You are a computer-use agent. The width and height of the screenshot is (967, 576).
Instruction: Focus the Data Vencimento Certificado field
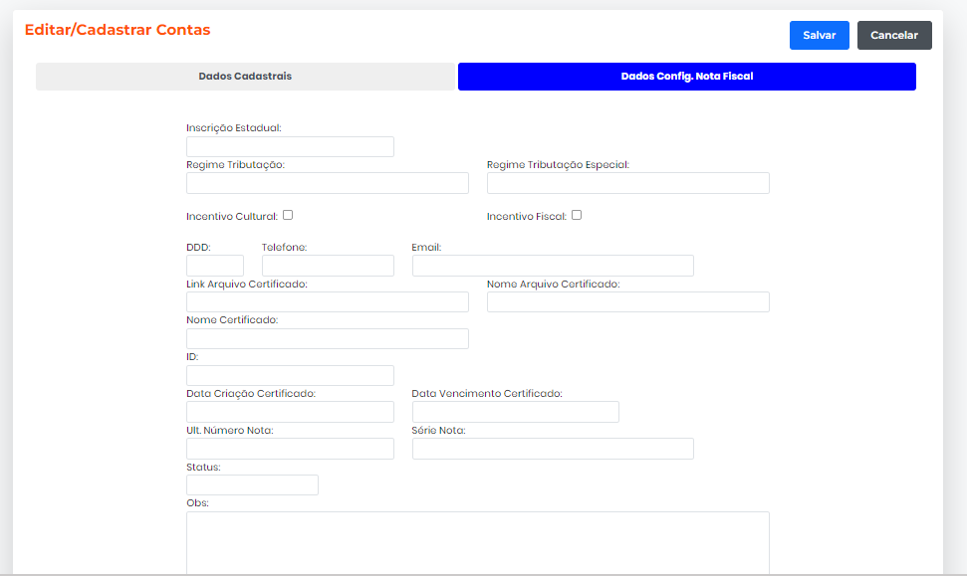[515, 412]
